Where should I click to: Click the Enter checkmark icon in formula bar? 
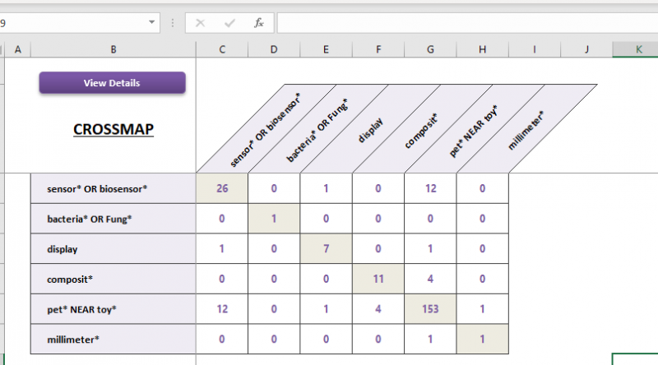tap(229, 23)
